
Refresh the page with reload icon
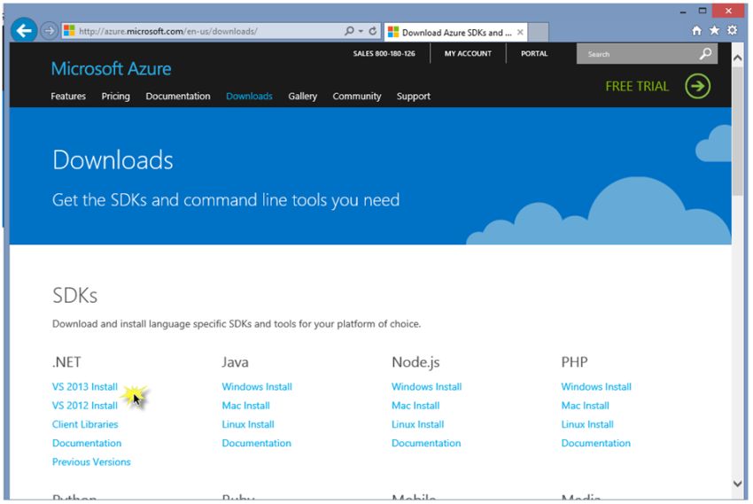(373, 31)
